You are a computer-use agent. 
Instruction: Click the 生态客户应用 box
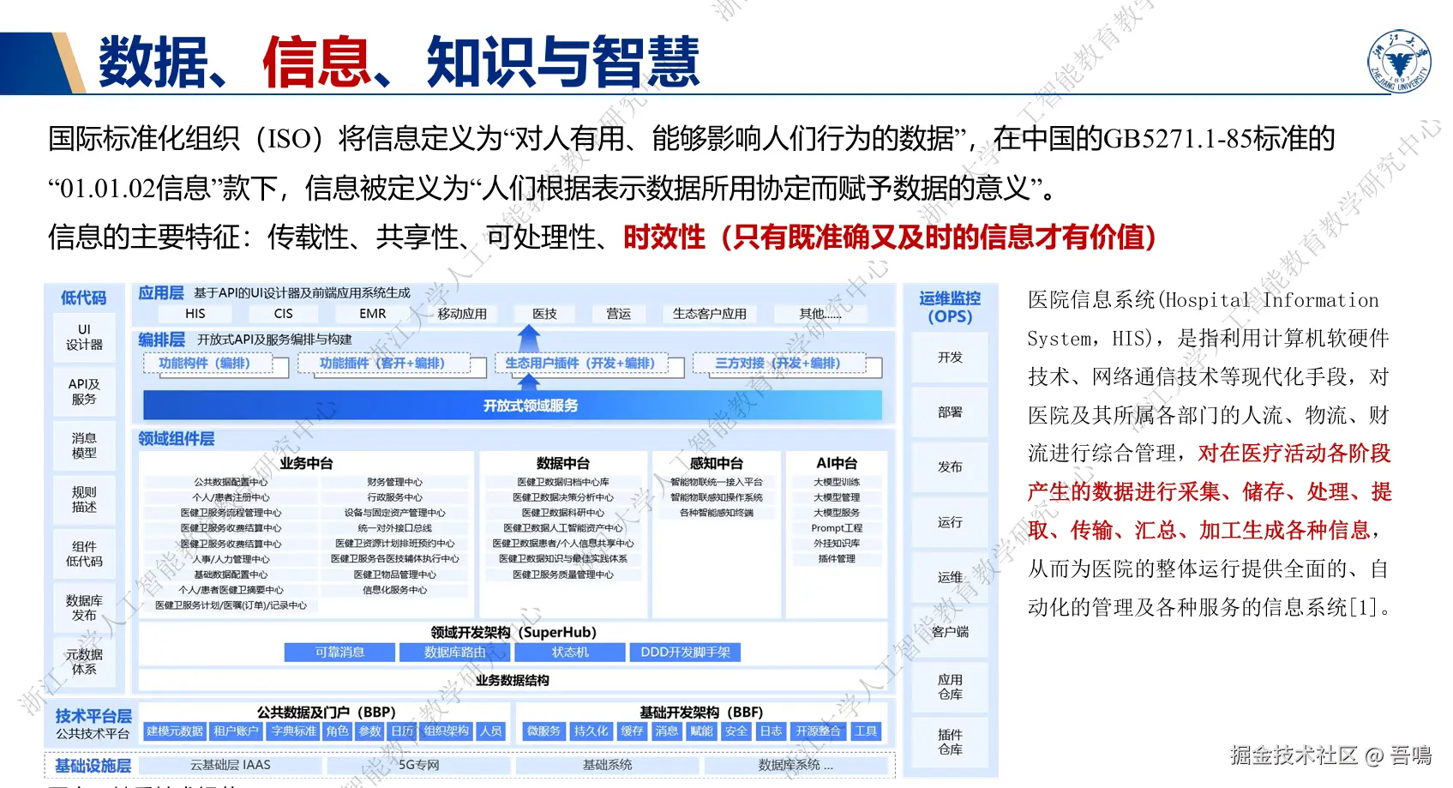[710, 314]
